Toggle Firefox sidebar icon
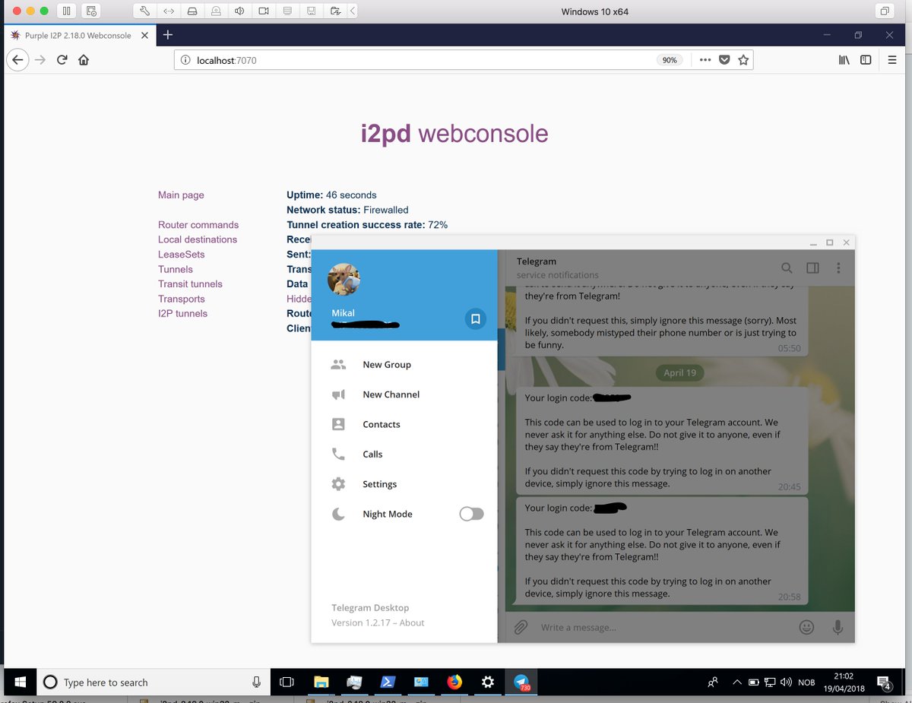The height and width of the screenshot is (703, 912). (866, 60)
